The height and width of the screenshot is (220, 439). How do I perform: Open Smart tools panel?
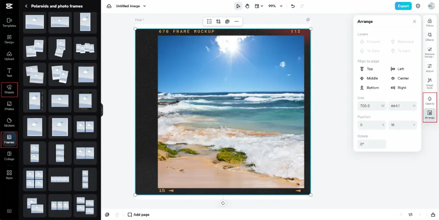pyautogui.click(x=430, y=84)
